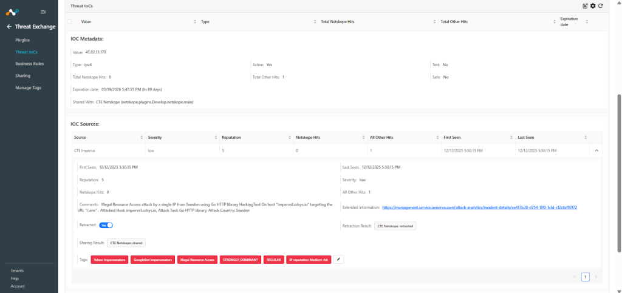Click back arrow beside Threat Exchange

pyautogui.click(x=9, y=27)
